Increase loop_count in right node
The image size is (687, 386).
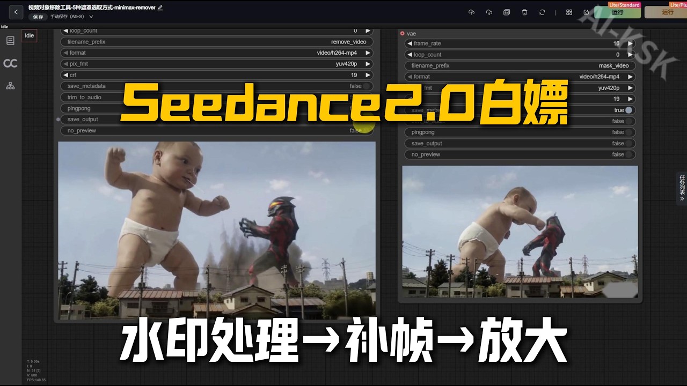(x=630, y=55)
